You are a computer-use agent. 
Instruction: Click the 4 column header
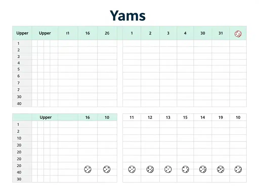click(x=185, y=33)
